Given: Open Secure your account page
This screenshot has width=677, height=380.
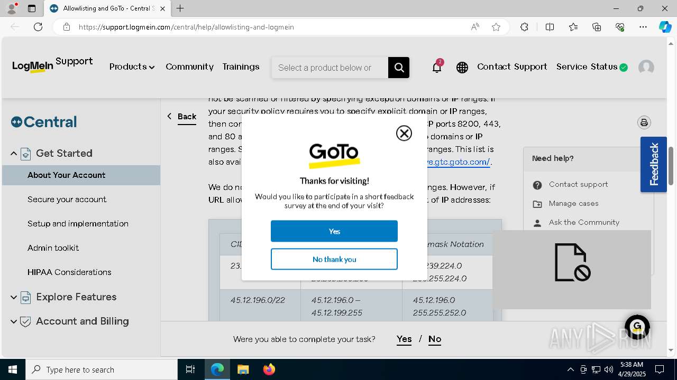Looking at the screenshot, I should tap(67, 199).
